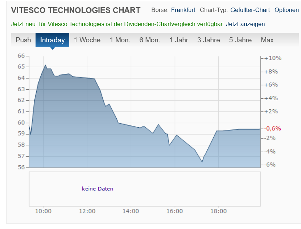This screenshot has width=301, height=229.
Task: Open the Frankfurt exchange selector
Action: 183,10
